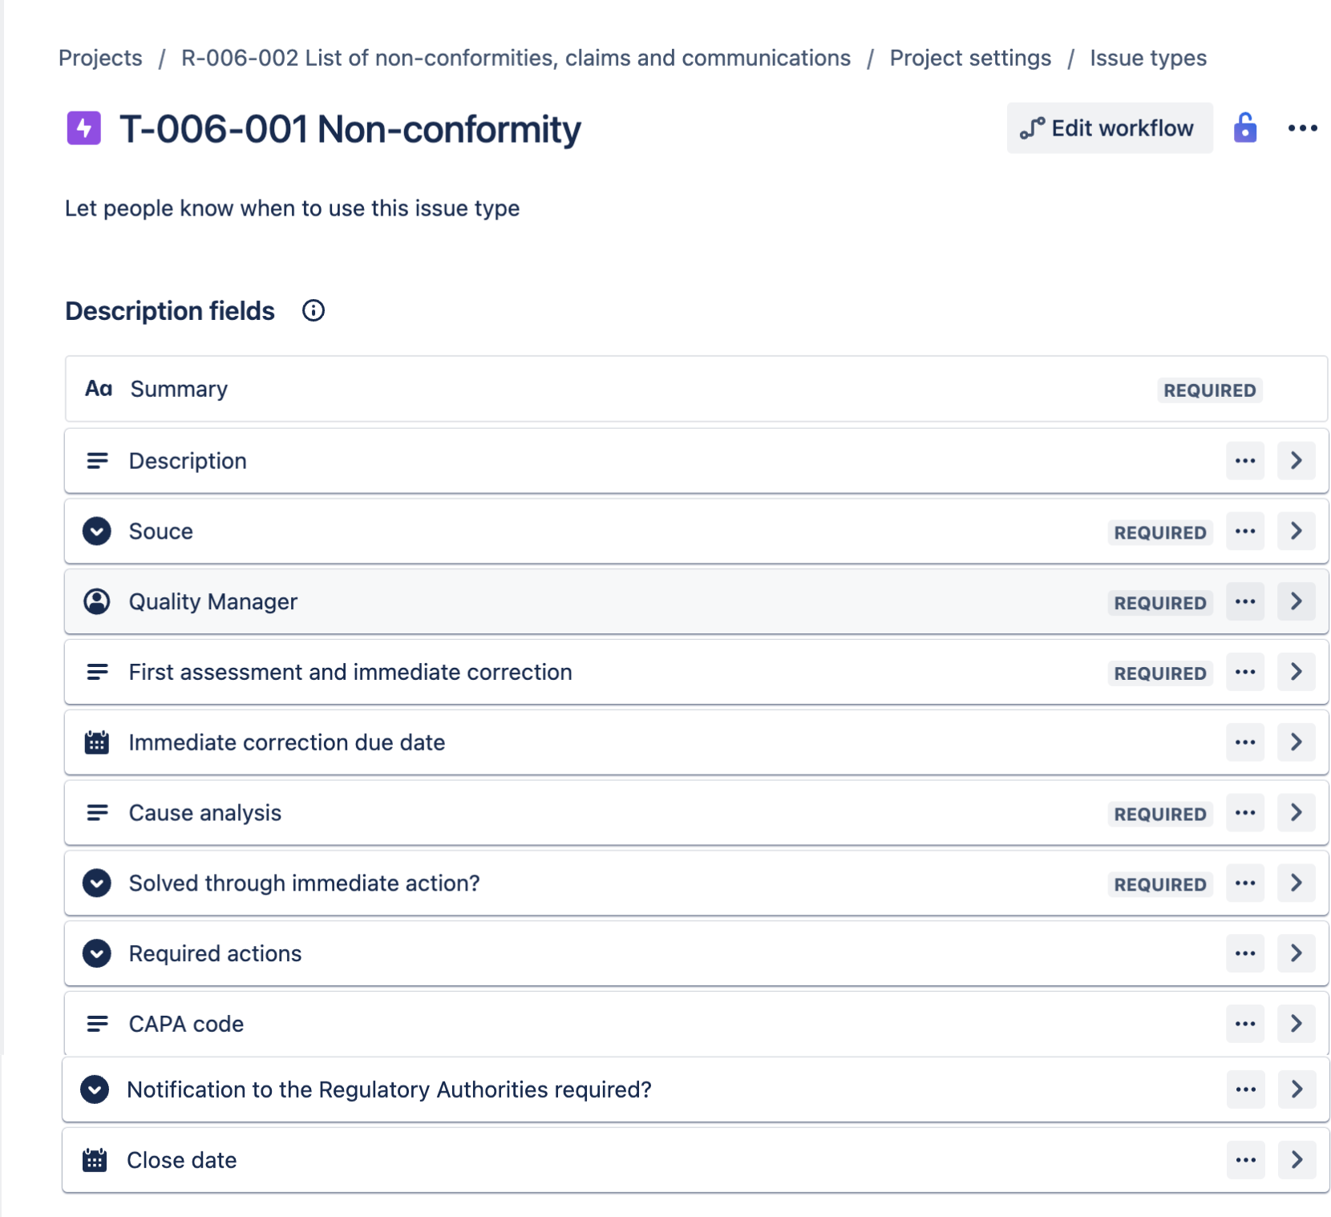Open the info icon beside Description fields

click(313, 311)
